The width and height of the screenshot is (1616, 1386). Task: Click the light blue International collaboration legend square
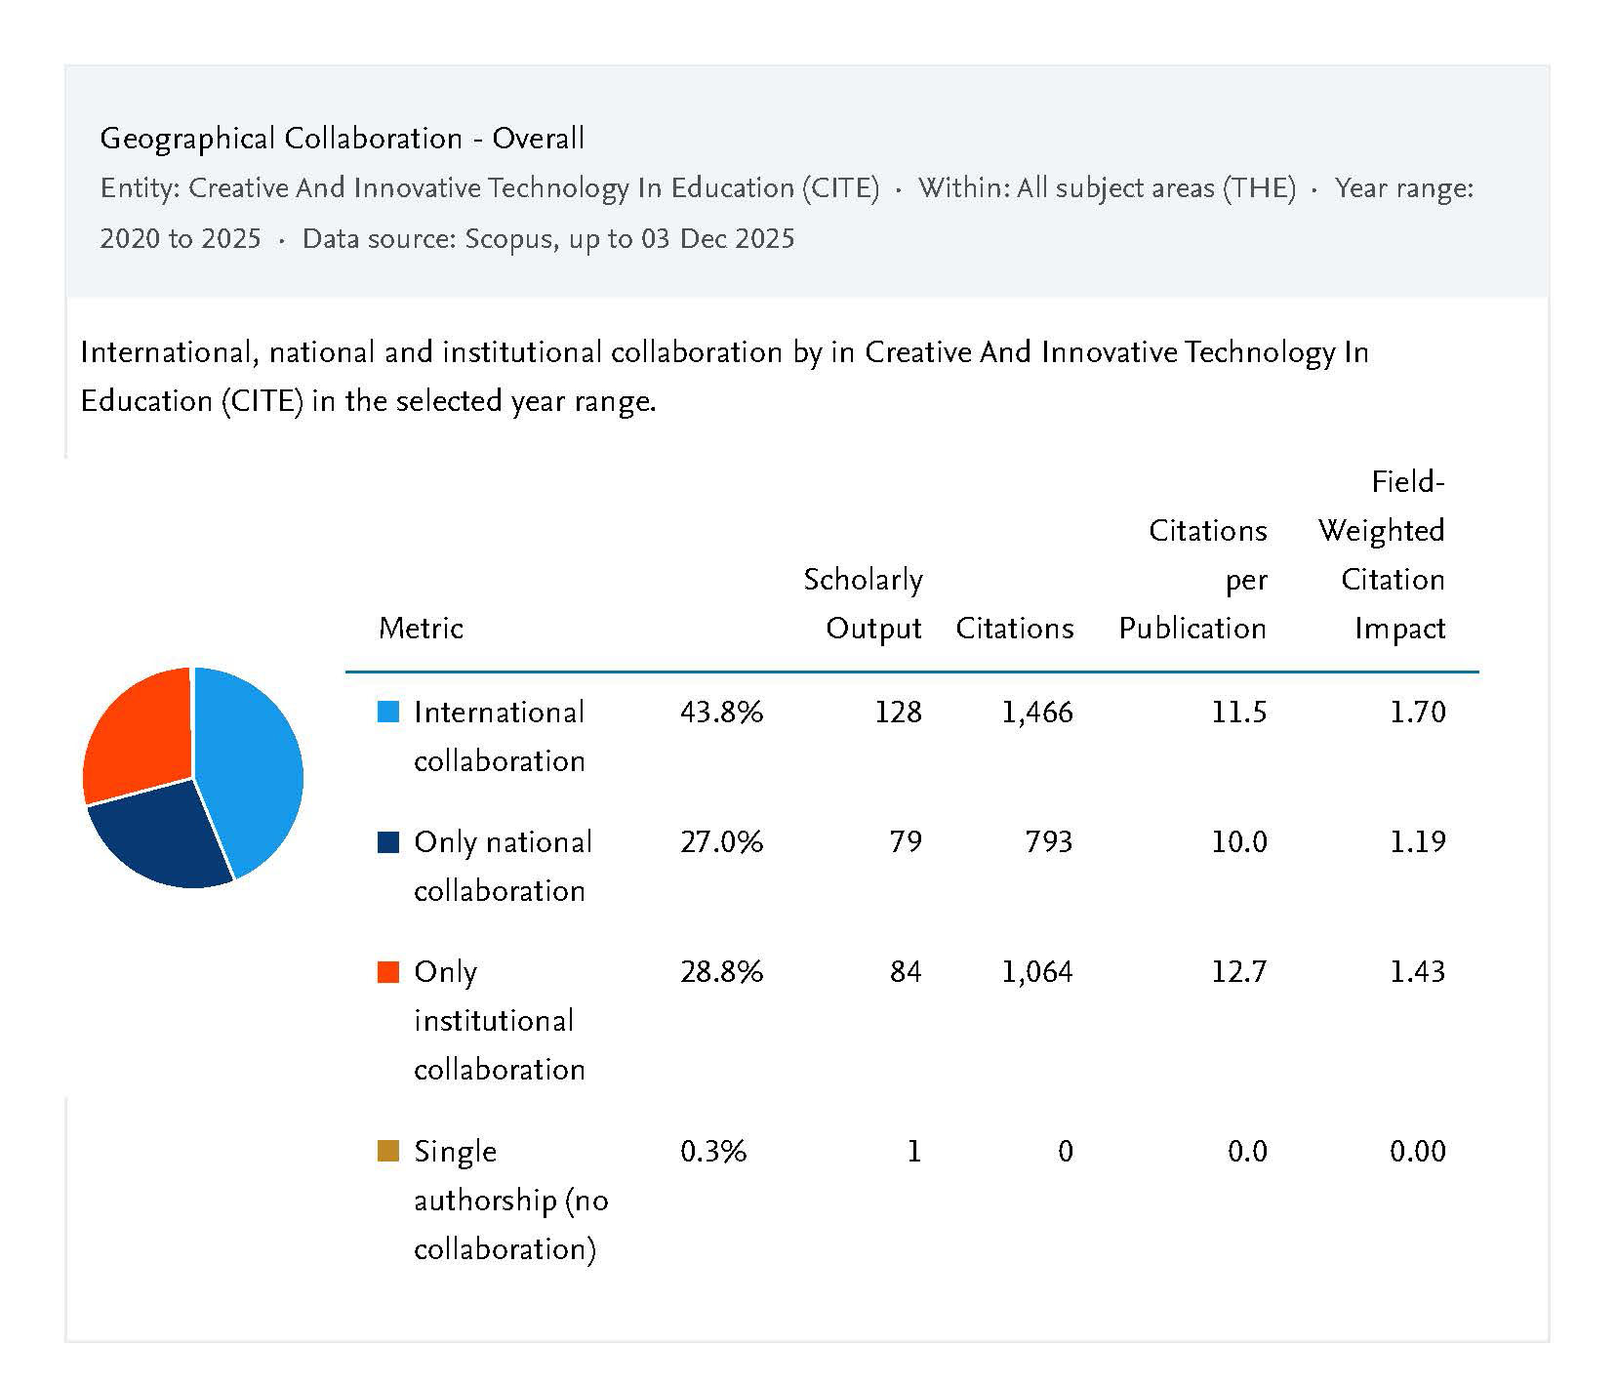point(388,713)
